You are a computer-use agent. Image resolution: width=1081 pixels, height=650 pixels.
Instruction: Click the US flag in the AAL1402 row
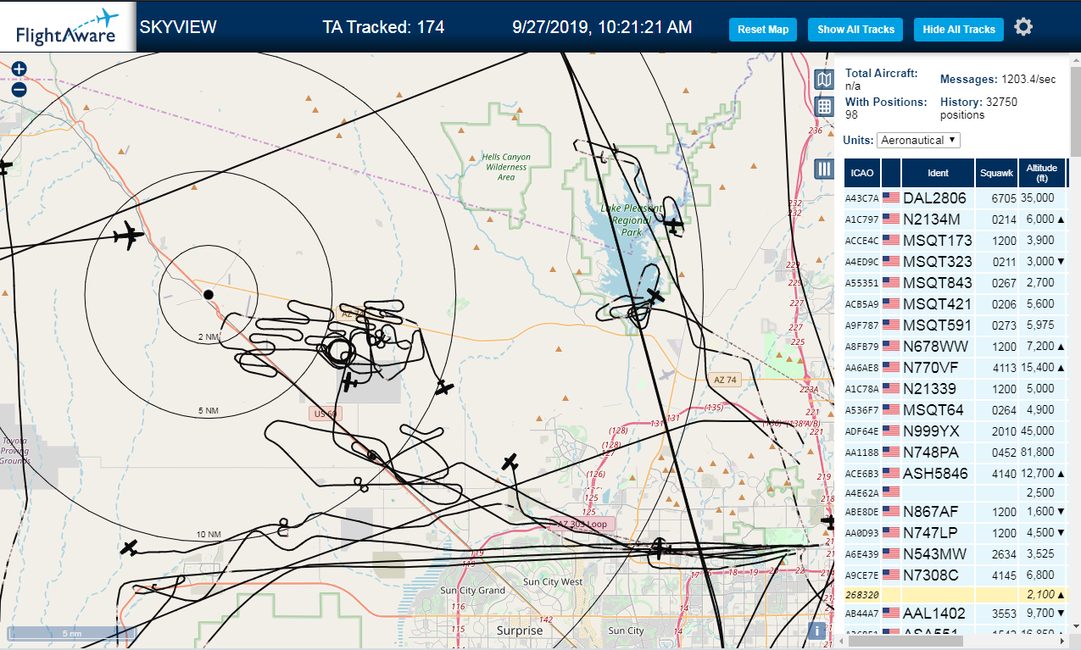pos(891,613)
